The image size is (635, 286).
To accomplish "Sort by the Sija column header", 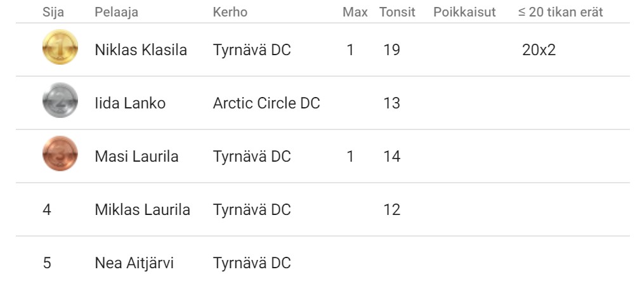I will (x=53, y=12).
